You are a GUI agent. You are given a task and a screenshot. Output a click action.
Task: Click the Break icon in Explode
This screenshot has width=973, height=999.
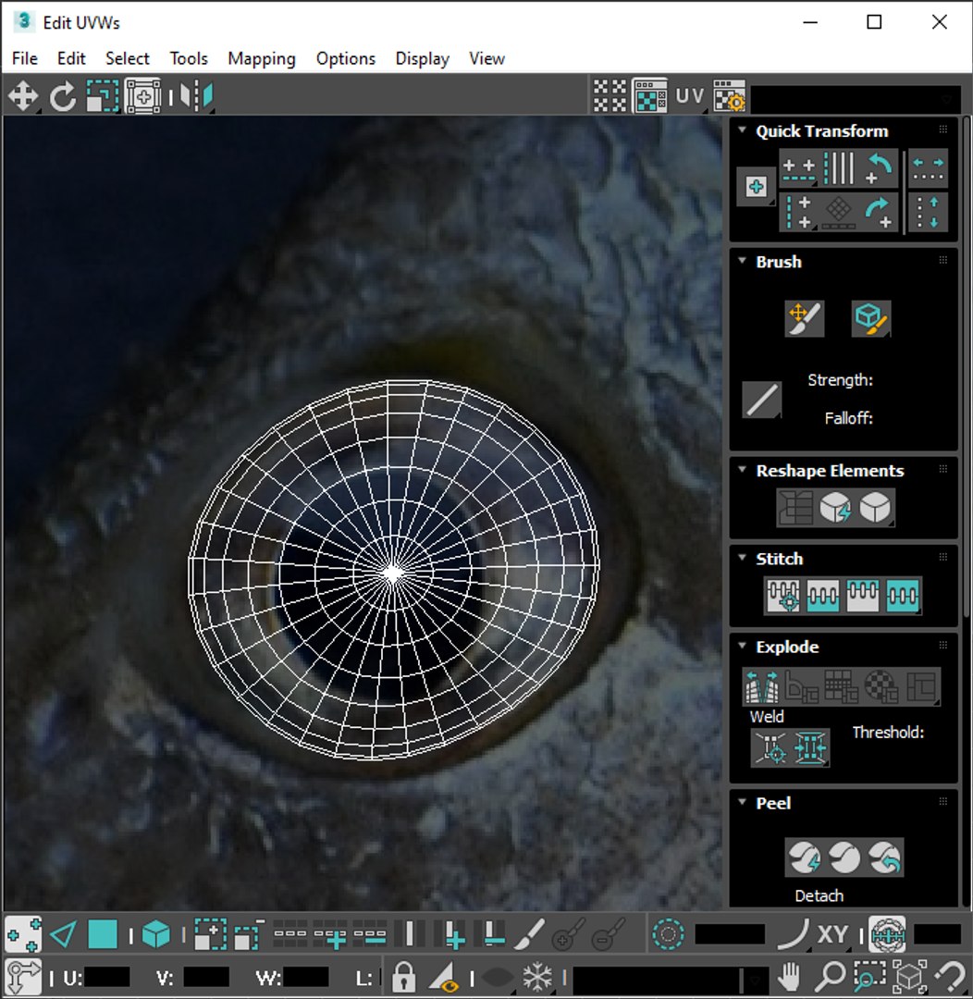click(762, 686)
